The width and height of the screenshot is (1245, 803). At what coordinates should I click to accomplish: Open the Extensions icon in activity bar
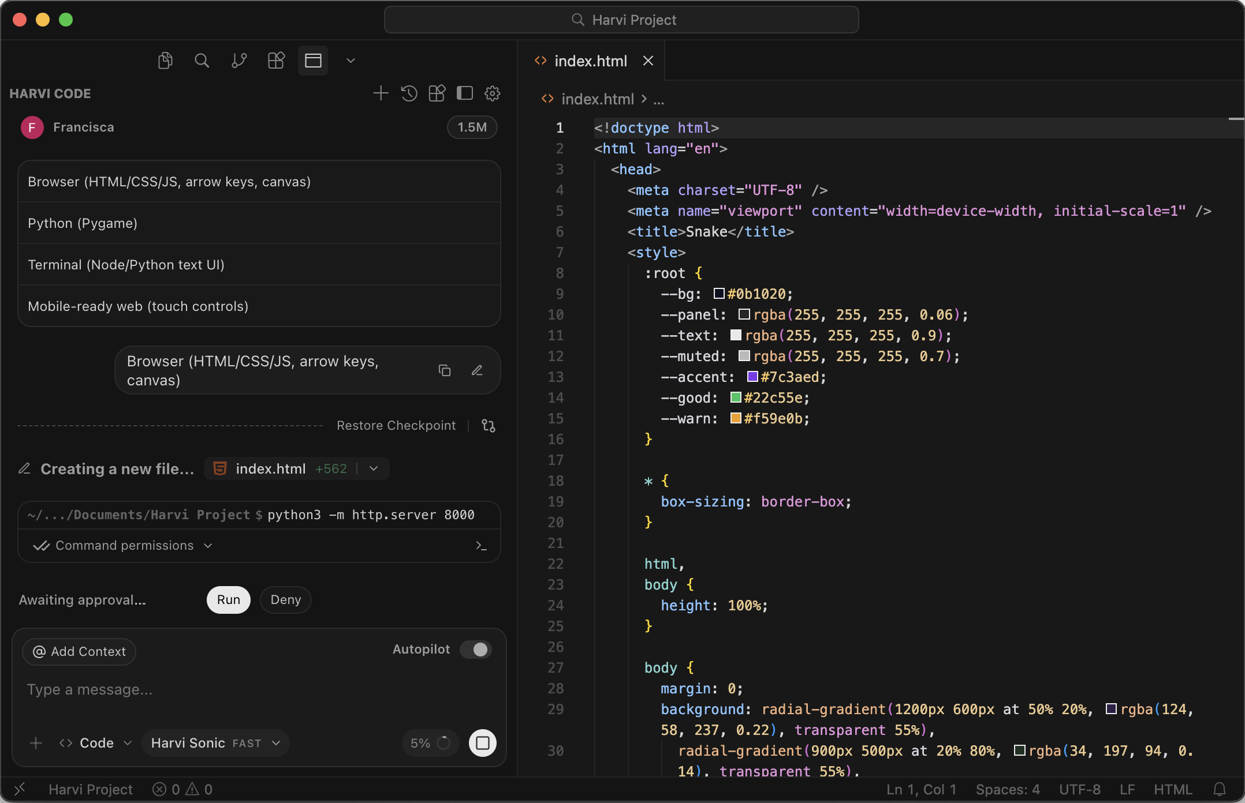(x=276, y=61)
